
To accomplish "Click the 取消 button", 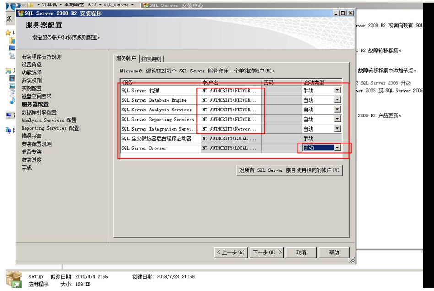I will tap(301, 253).
